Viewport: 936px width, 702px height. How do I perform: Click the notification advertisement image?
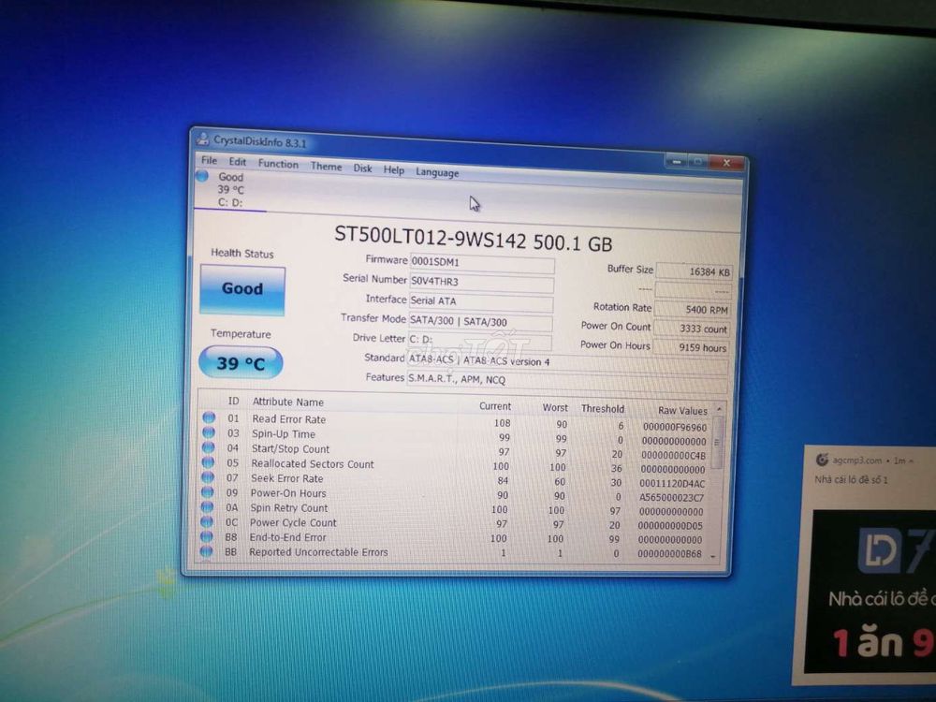pos(871,592)
